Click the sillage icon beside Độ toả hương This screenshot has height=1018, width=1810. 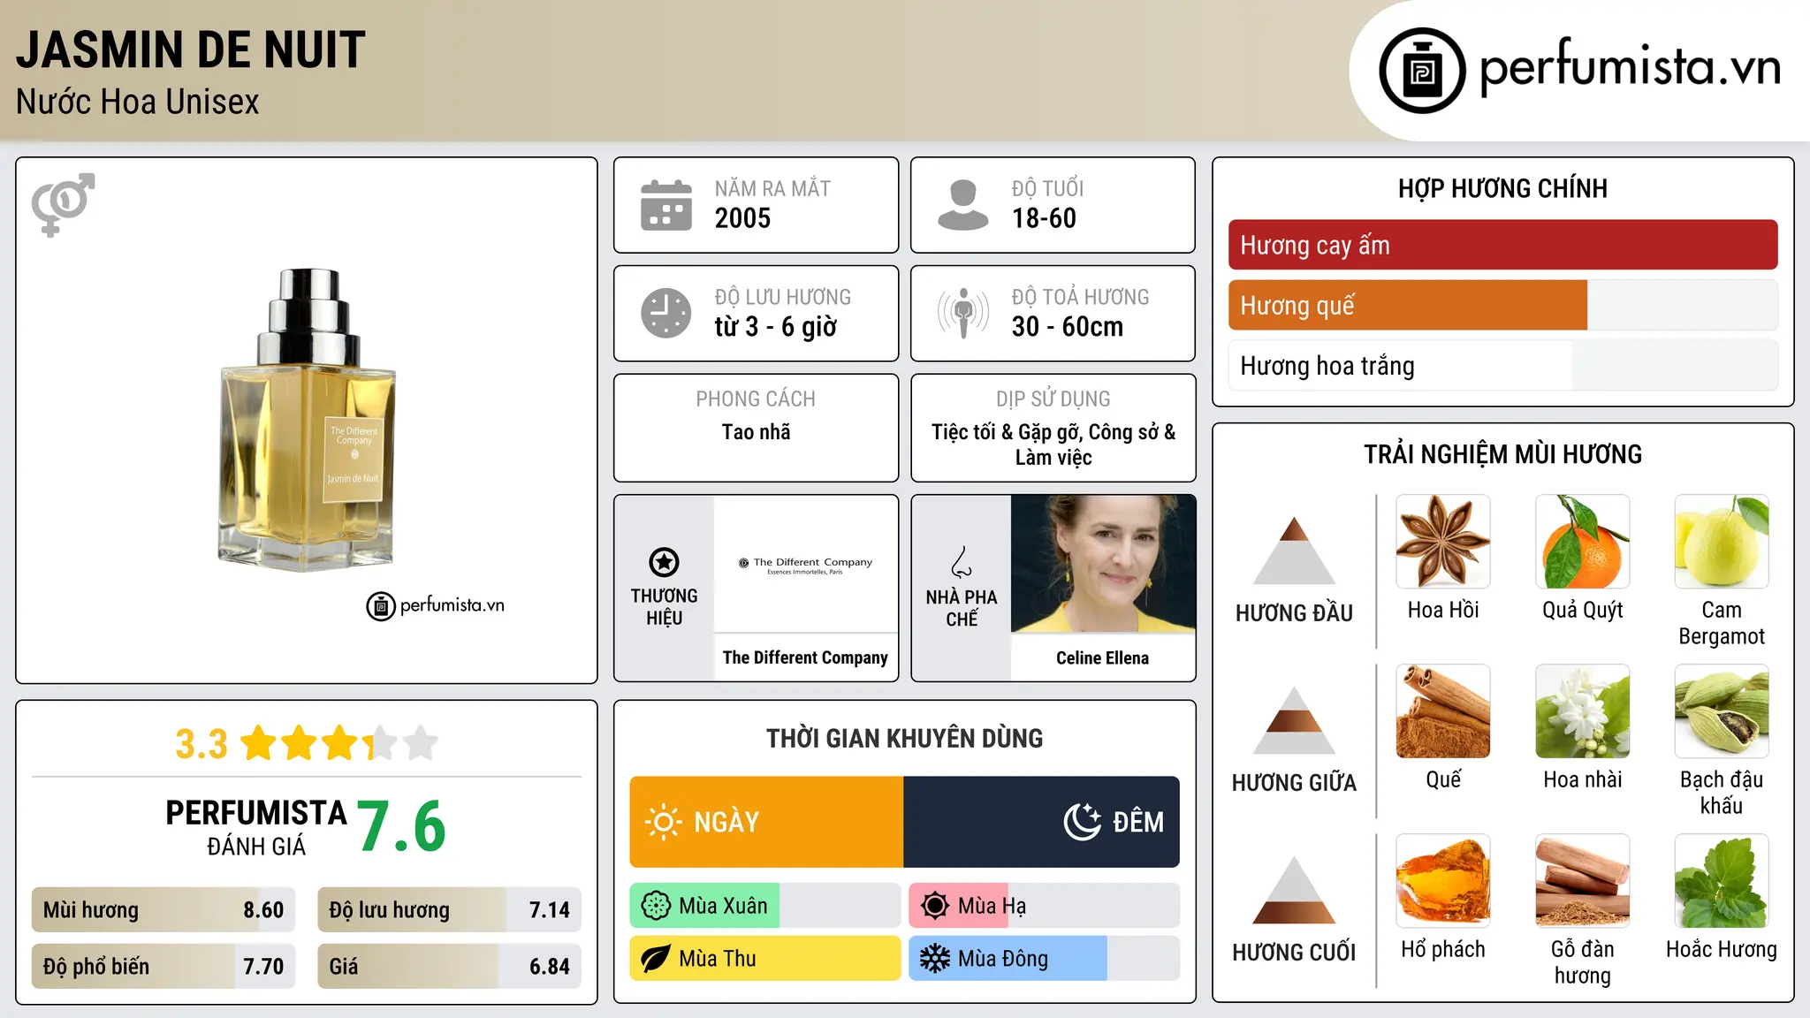[x=962, y=313]
